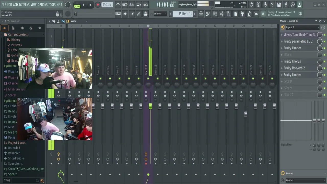Click the undo history icon
This screenshot has height=184, width=327.
pyautogui.click(x=251, y=5)
